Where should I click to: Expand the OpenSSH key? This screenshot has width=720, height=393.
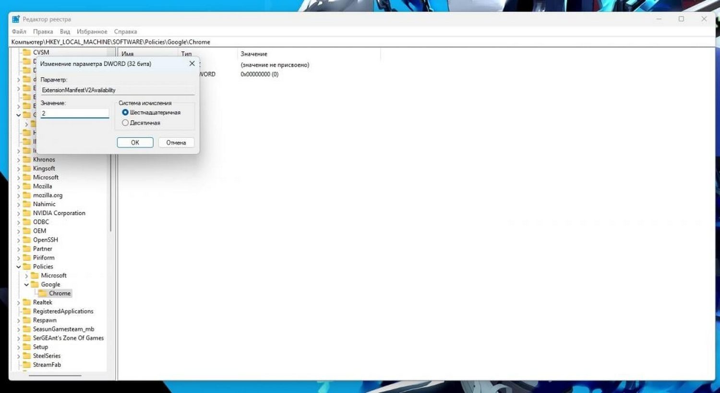(x=19, y=240)
